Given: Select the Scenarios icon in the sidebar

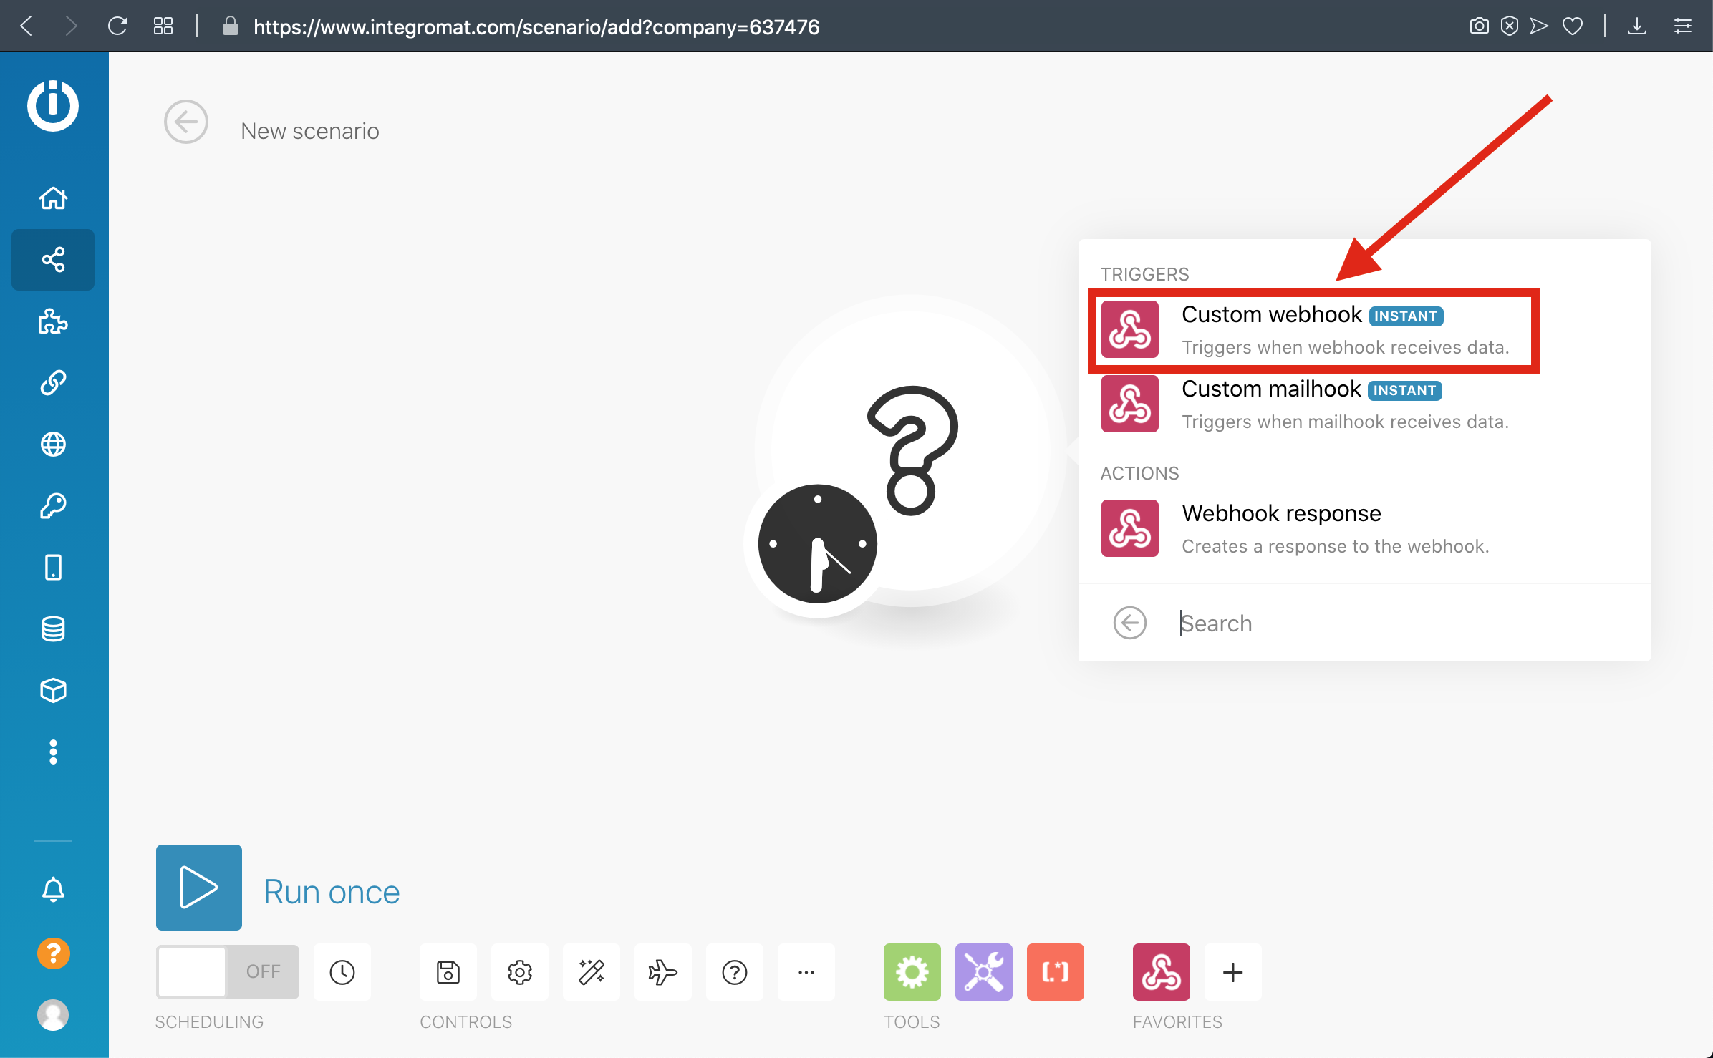Looking at the screenshot, I should click(53, 259).
